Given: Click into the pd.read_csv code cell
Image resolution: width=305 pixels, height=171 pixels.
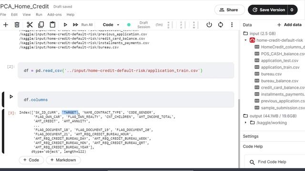Looking at the screenshot, I should pos(126,70).
